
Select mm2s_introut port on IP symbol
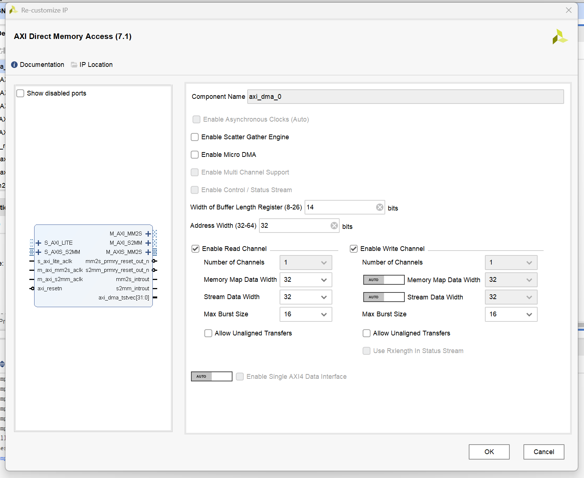(x=133, y=279)
